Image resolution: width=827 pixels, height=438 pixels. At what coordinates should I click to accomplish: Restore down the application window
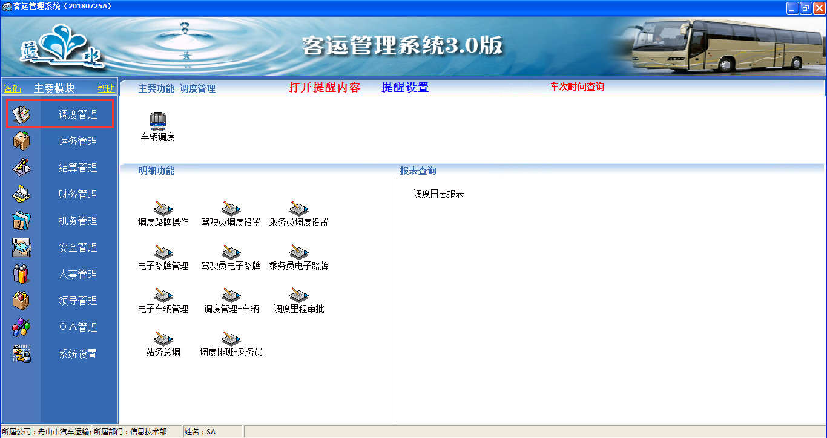806,8
